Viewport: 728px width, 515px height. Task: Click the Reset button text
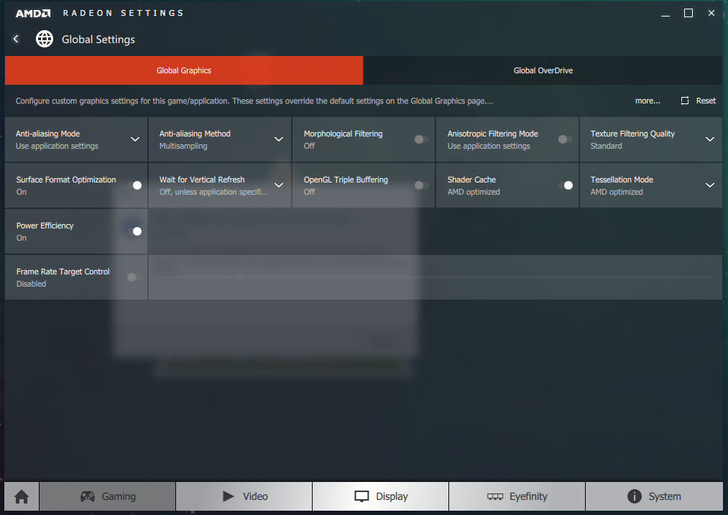pos(706,101)
